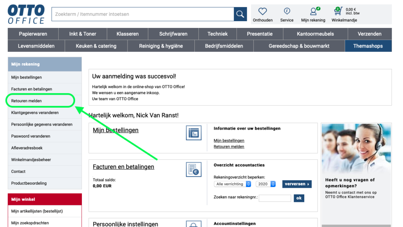Open the Schrijfwaren category
The height and width of the screenshot is (227, 403).
[x=173, y=34]
